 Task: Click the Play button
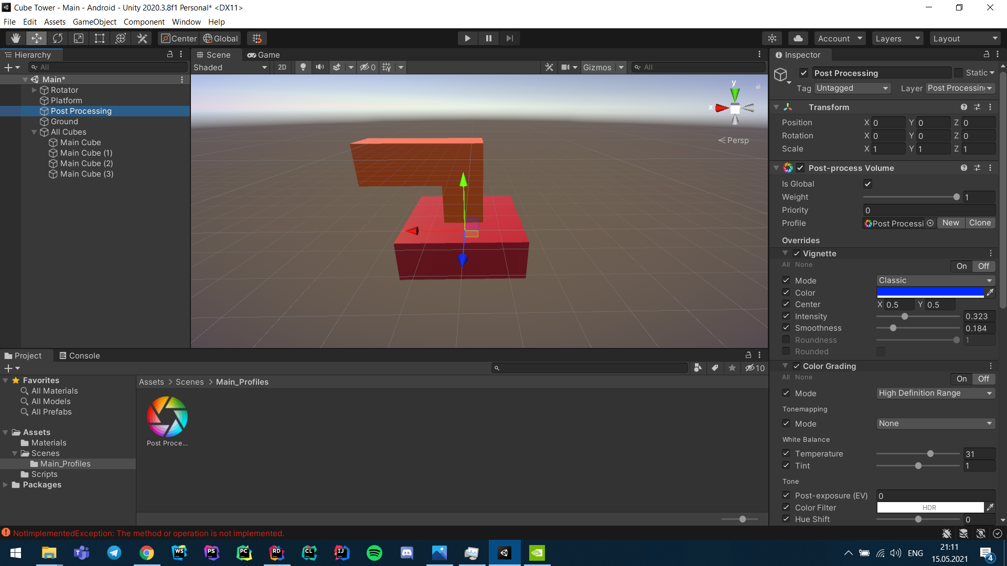(x=467, y=38)
